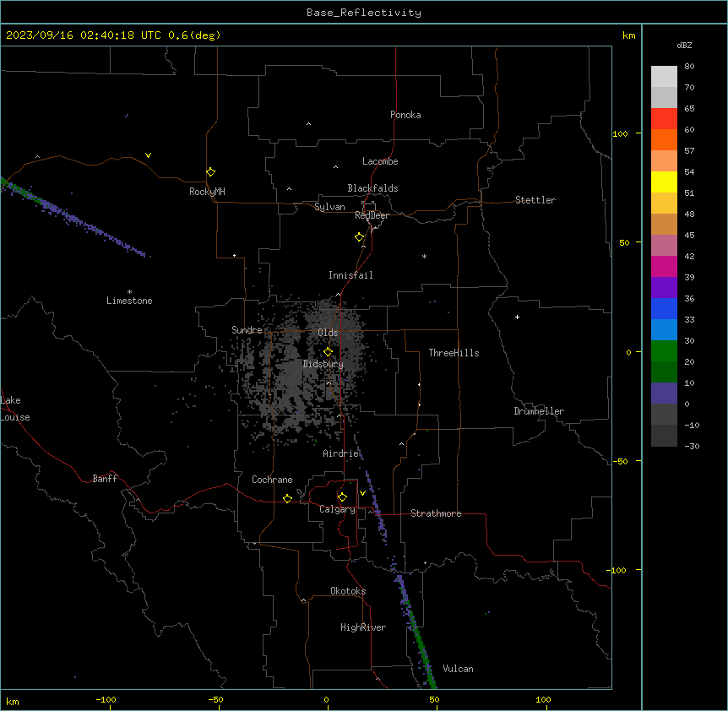Click the red 65 dBZ legend swatch
728x711 pixels.
pos(664,119)
